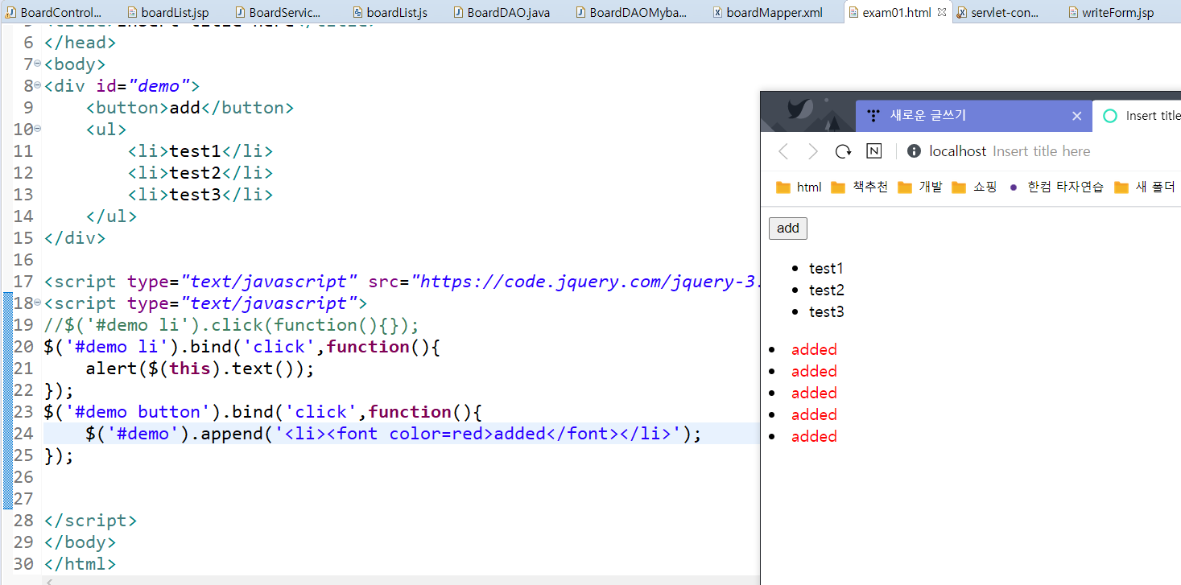Click the N home icon in browser toolbar
Screen dimensions: 1181x585
[x=873, y=151]
